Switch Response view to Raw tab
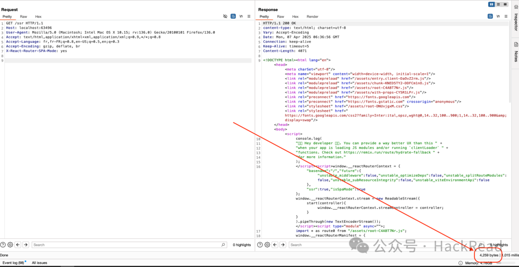 [280, 16]
